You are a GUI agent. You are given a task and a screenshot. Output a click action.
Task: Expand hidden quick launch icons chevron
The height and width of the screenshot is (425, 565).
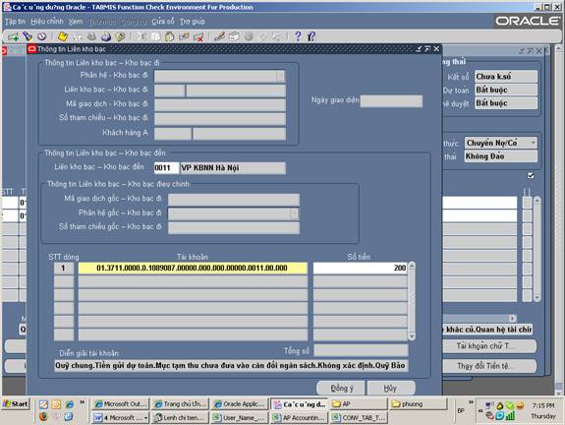(82, 402)
